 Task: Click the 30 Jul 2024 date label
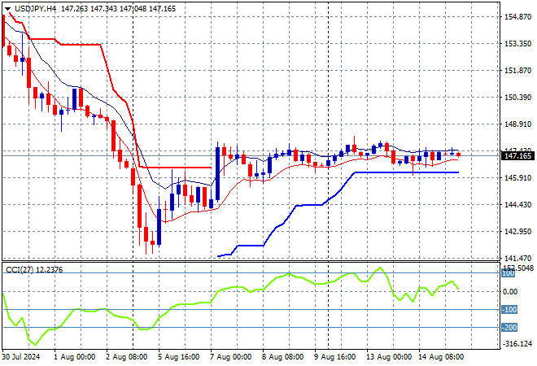click(x=21, y=357)
